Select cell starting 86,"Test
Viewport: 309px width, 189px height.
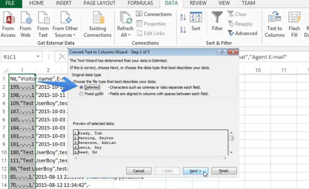tap(22, 169)
